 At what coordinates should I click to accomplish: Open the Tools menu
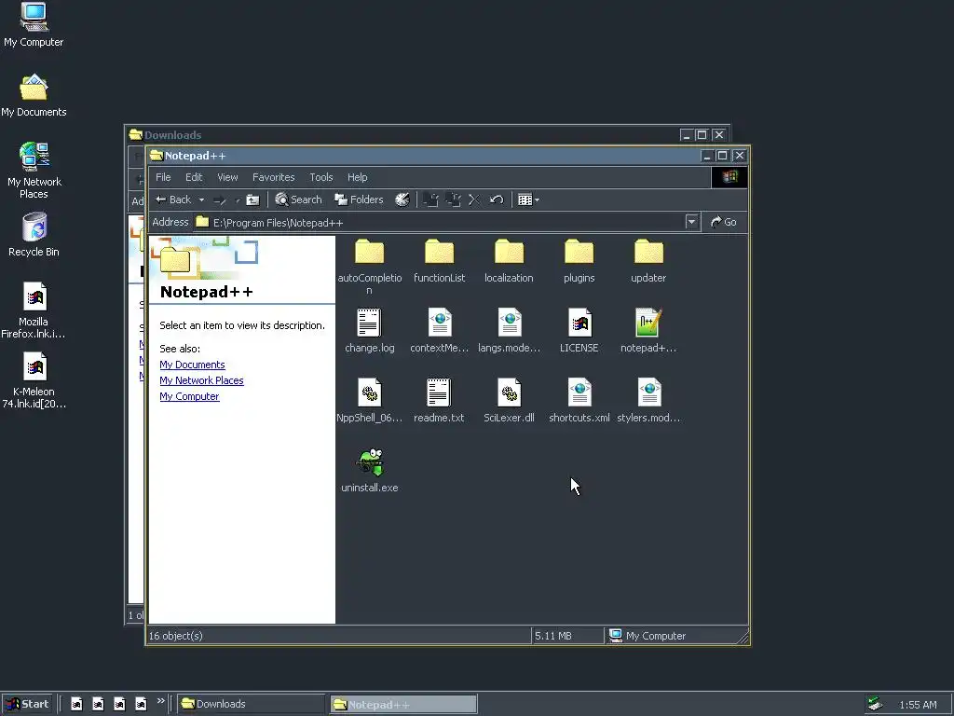(x=321, y=177)
